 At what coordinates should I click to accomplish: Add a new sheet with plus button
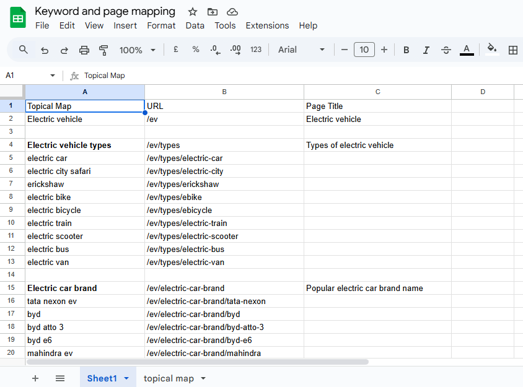pos(35,378)
